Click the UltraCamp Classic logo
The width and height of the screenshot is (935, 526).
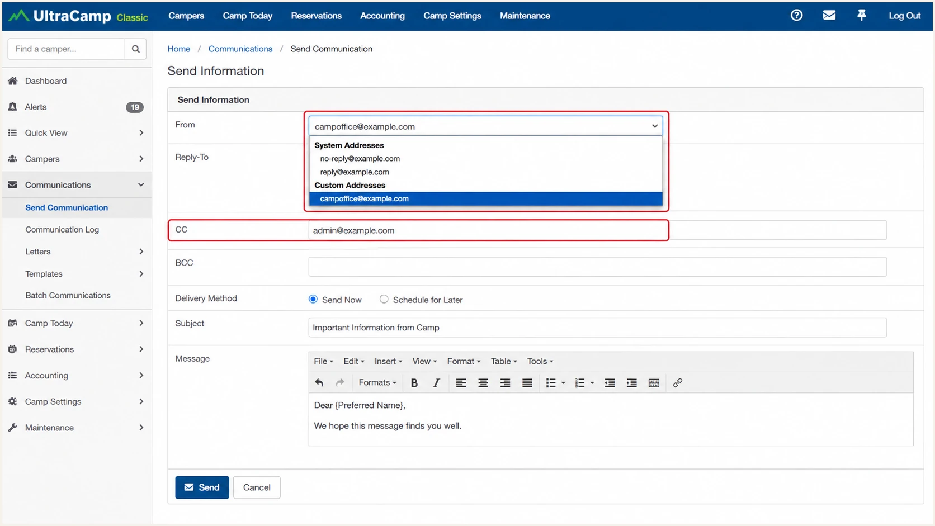(78, 16)
